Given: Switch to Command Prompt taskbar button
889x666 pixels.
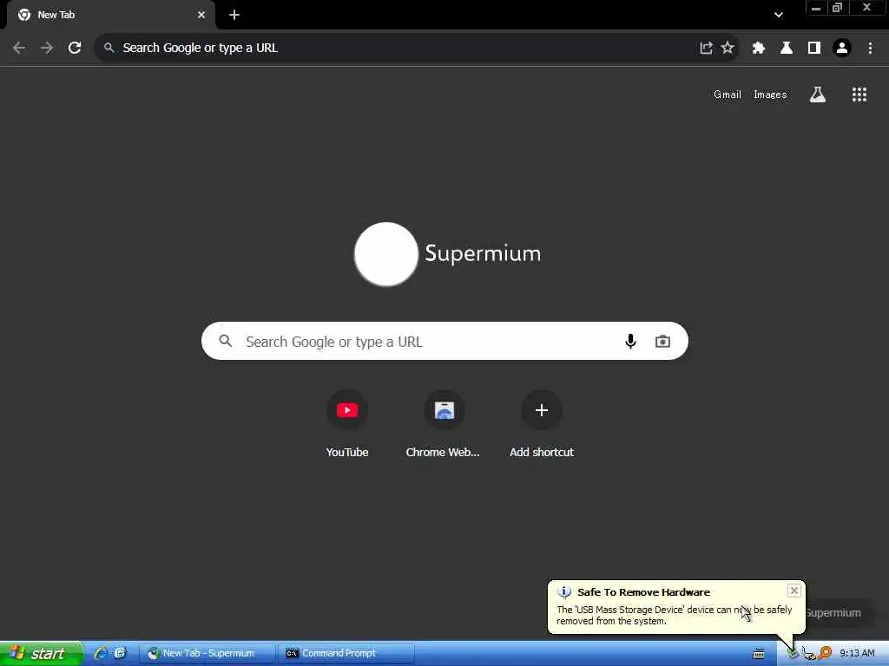Looking at the screenshot, I should [346, 653].
